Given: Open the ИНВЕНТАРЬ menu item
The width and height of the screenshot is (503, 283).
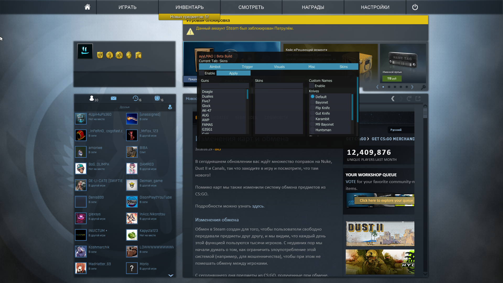Looking at the screenshot, I should click(189, 7).
